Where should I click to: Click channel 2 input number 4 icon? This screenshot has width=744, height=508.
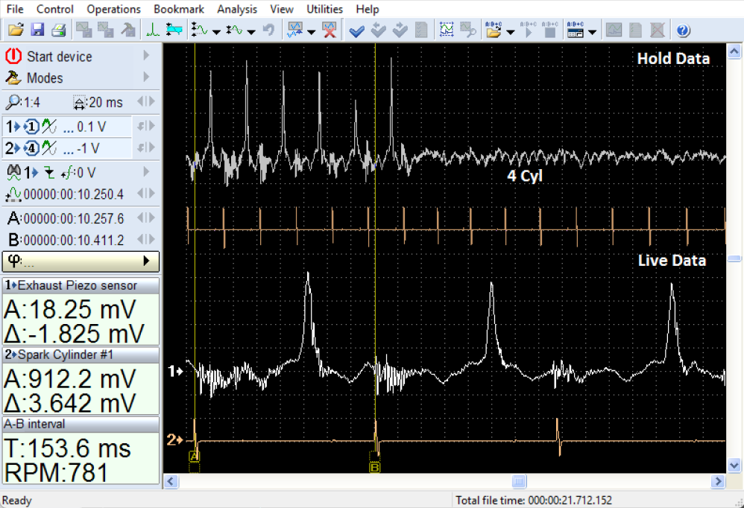coord(32,148)
